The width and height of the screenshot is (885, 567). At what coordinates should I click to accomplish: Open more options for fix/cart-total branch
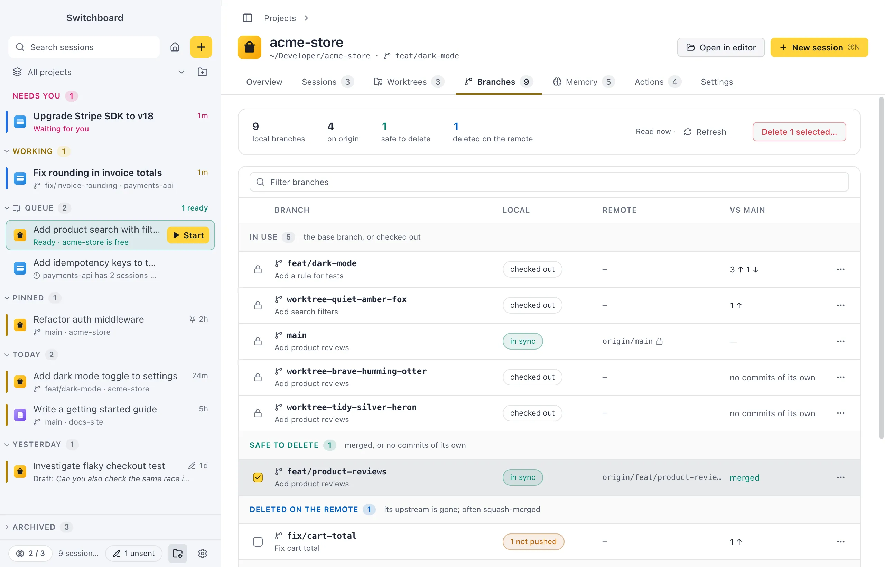coord(840,542)
